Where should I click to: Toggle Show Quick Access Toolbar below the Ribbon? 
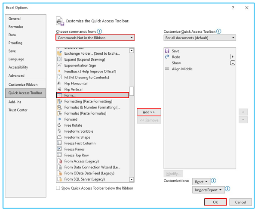tap(58, 188)
